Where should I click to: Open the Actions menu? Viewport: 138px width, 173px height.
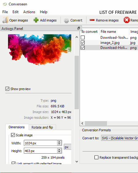(29, 12)
